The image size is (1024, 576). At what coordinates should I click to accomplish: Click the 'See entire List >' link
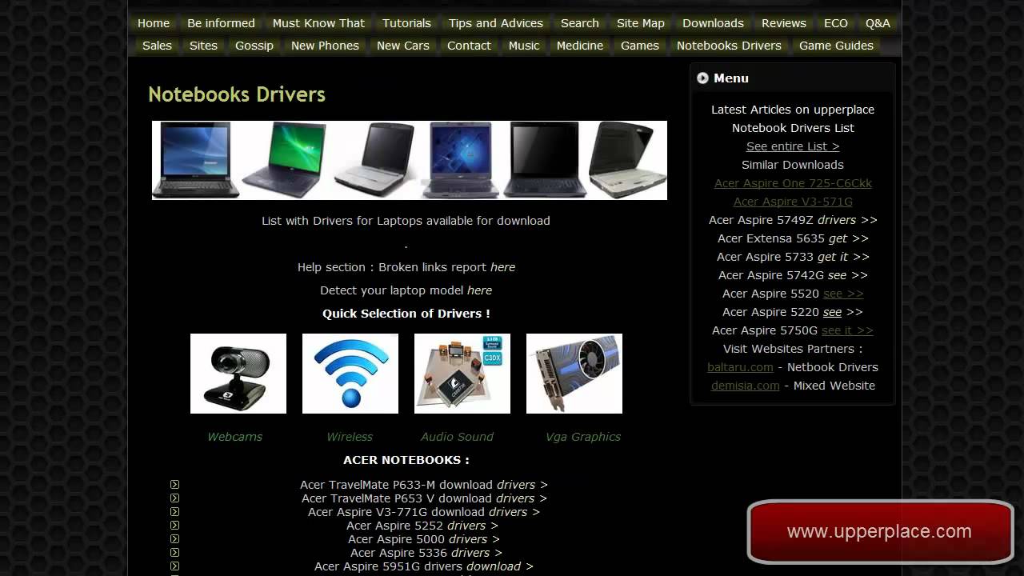[793, 146]
